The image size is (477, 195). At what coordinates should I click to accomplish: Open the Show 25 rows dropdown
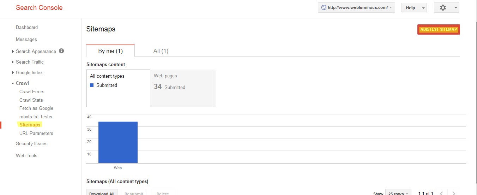(x=398, y=193)
